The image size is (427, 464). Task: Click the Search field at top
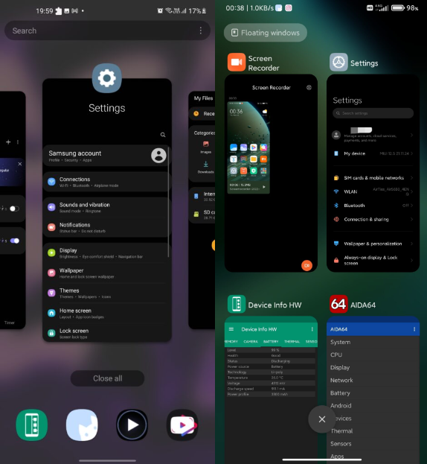pos(107,31)
